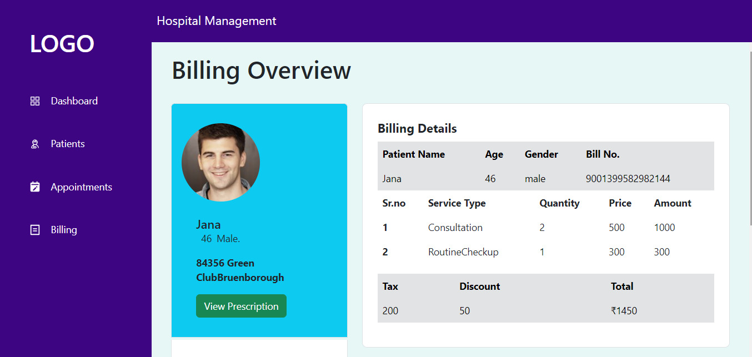This screenshot has height=357, width=752.
Task: Click the Billing Overview page heading
Action: pyautogui.click(x=261, y=71)
